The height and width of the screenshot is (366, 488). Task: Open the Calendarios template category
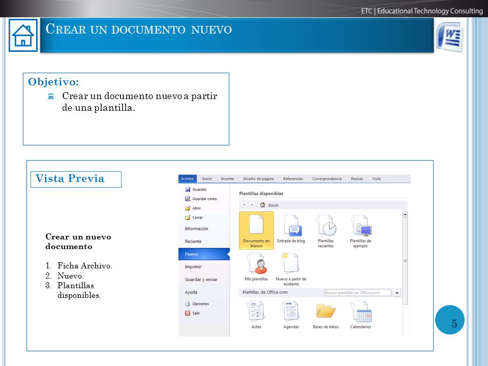coord(361,315)
